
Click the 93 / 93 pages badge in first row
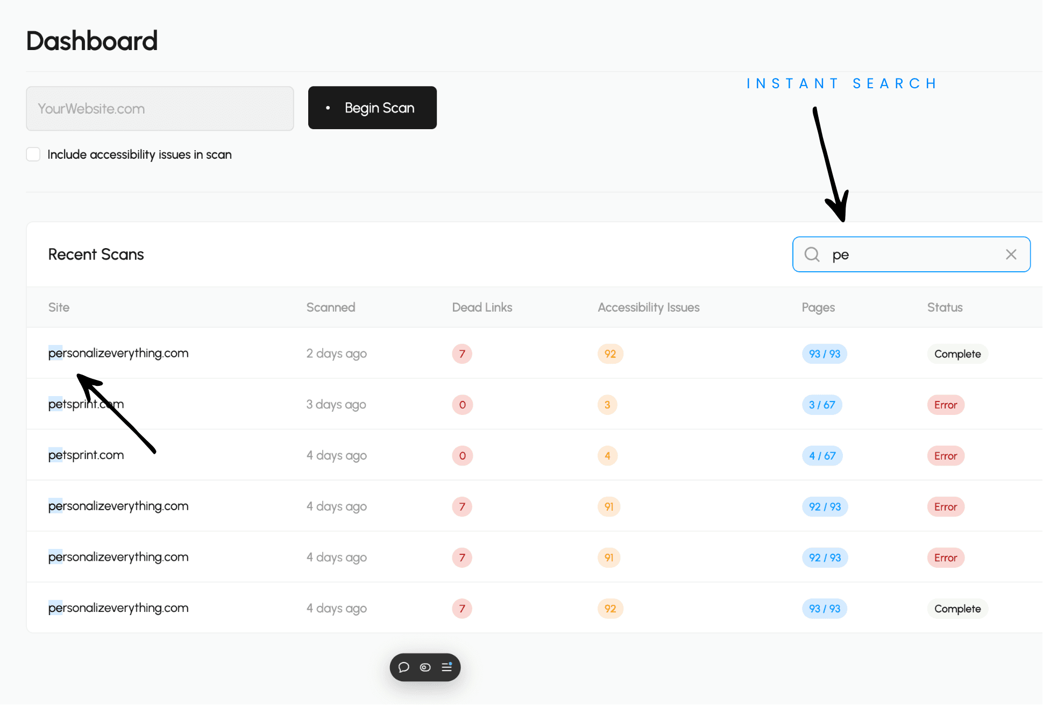(x=824, y=354)
